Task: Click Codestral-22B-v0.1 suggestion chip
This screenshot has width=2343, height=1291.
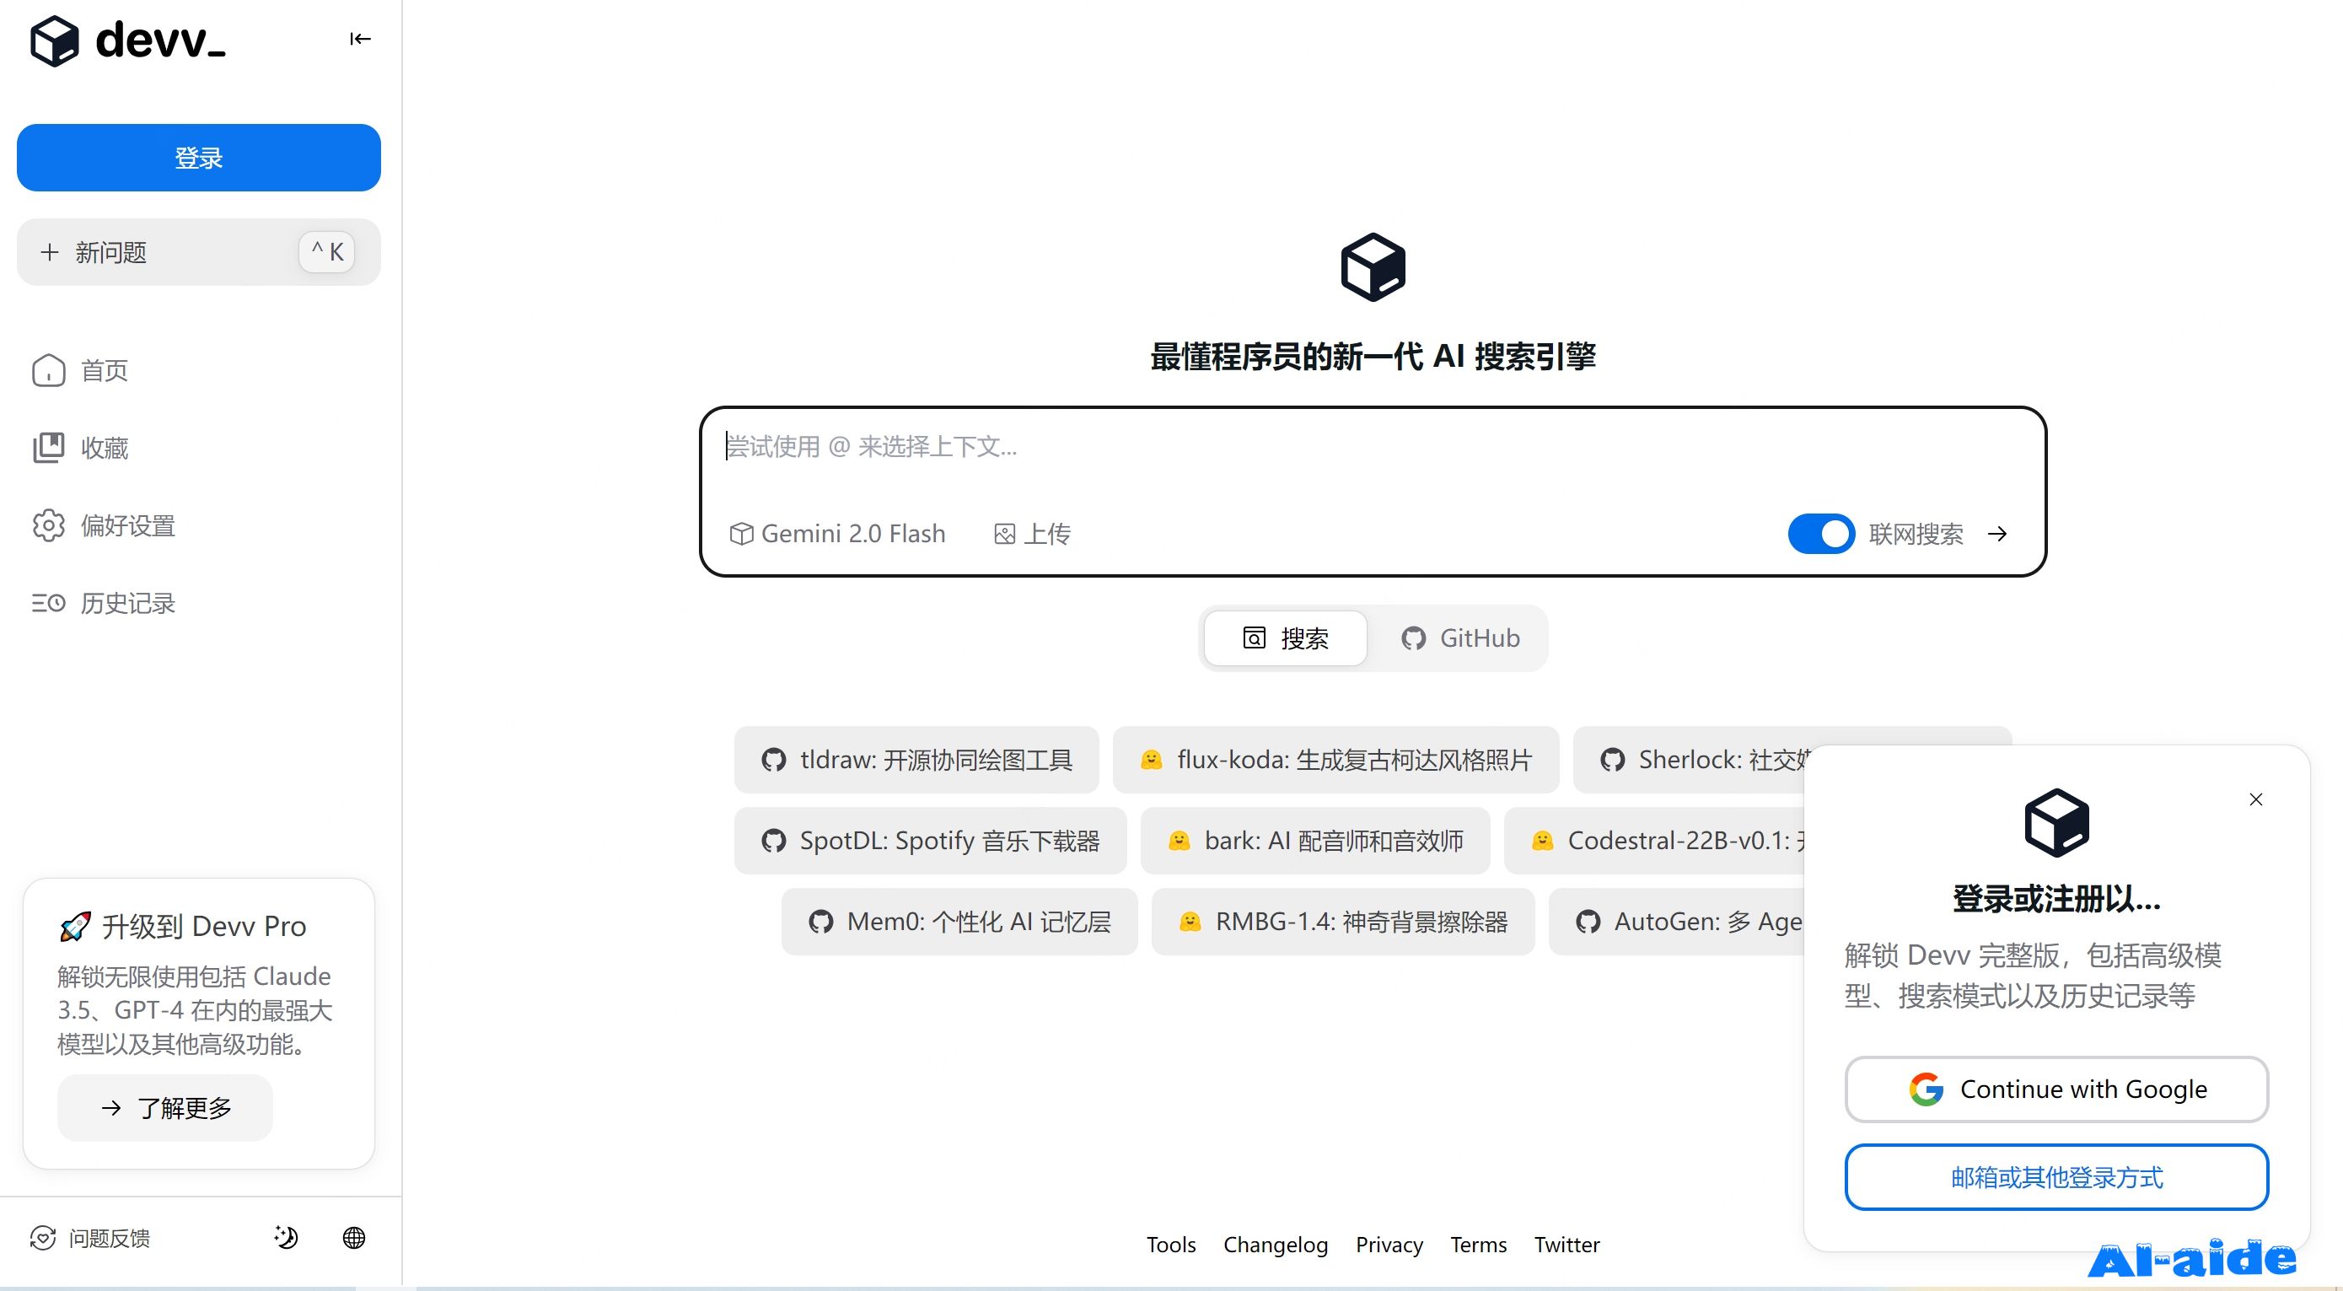Action: pos(1655,840)
